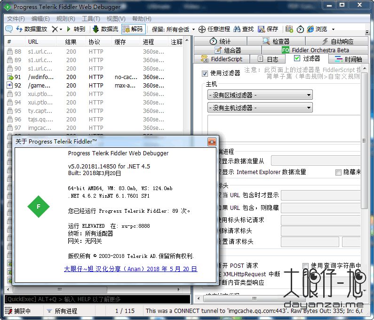The image size is (374, 320).
Task: Click the camera screenshot toolbar icon
Action: (x=289, y=29)
